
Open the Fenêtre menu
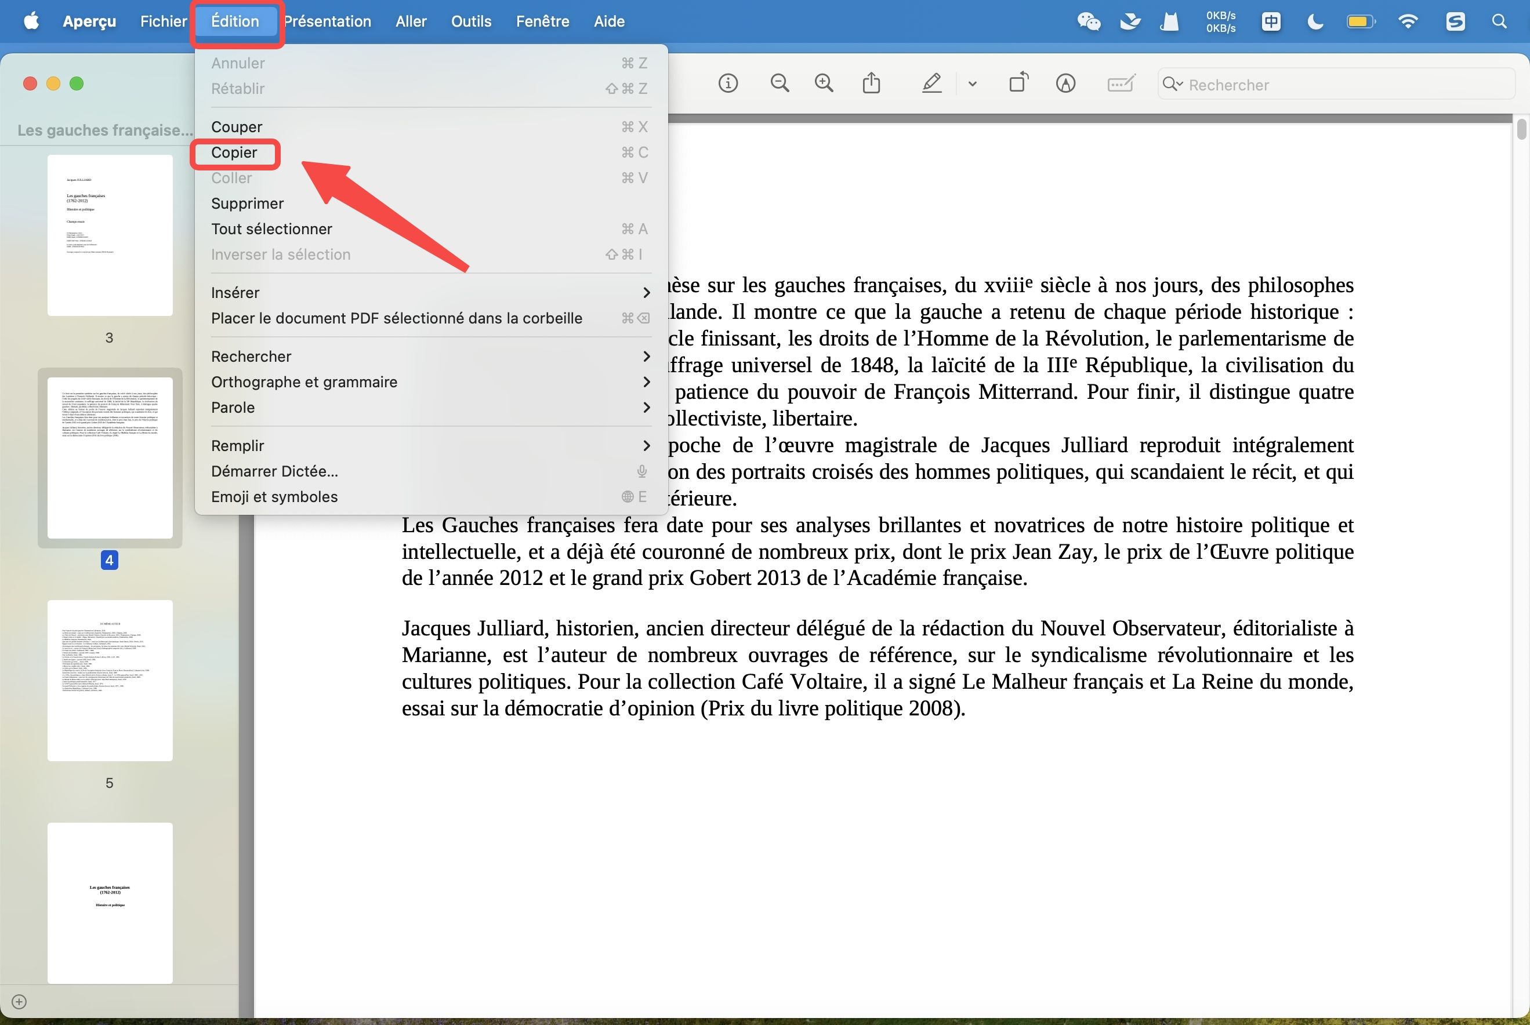[543, 21]
